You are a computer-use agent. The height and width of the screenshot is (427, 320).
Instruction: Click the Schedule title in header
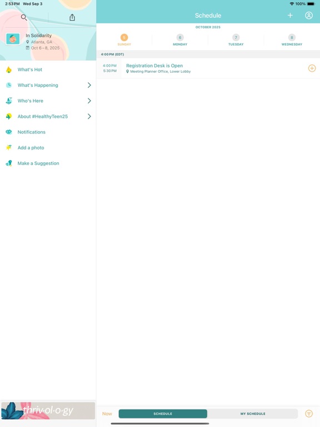point(208,16)
